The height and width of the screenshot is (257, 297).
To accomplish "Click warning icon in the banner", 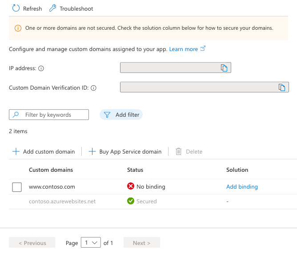I will click(x=18, y=28).
